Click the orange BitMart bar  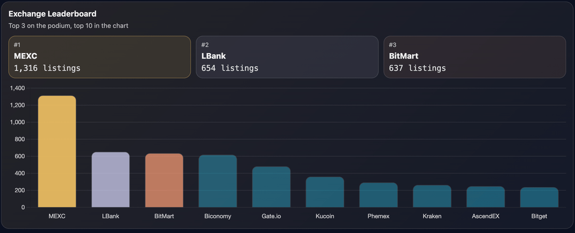164,180
